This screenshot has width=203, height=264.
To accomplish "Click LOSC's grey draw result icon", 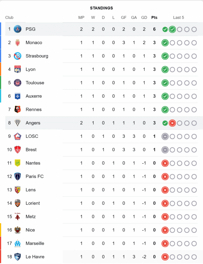I will click(165, 136).
